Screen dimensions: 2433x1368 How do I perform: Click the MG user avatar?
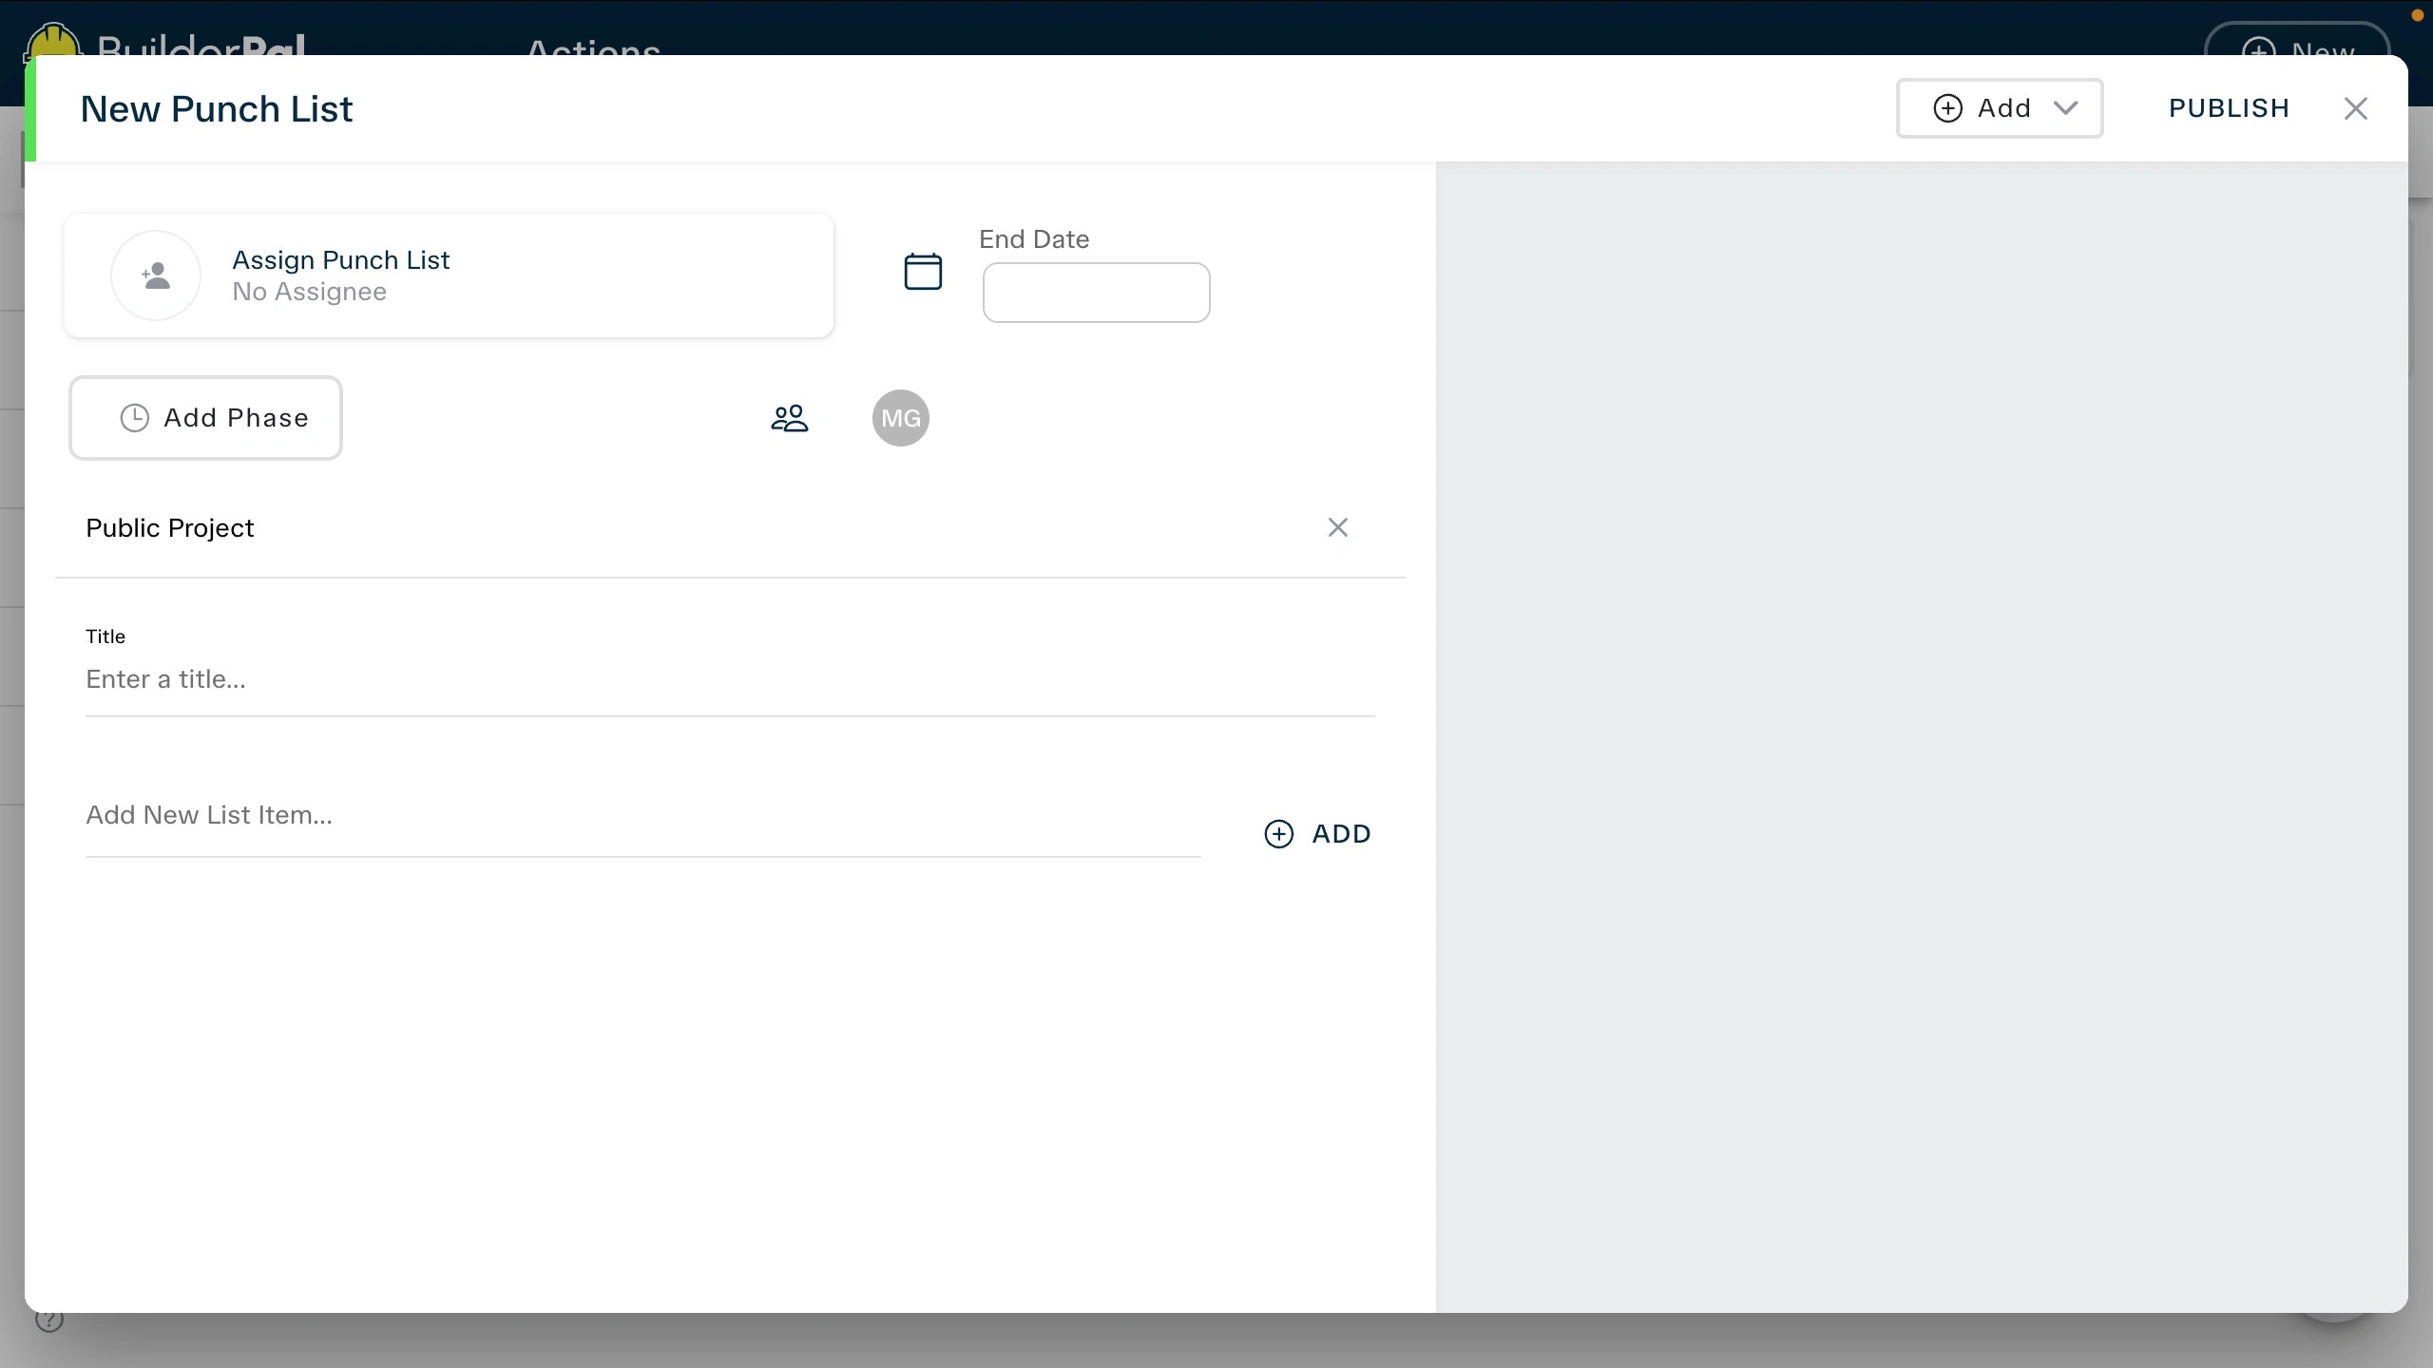[x=900, y=418]
